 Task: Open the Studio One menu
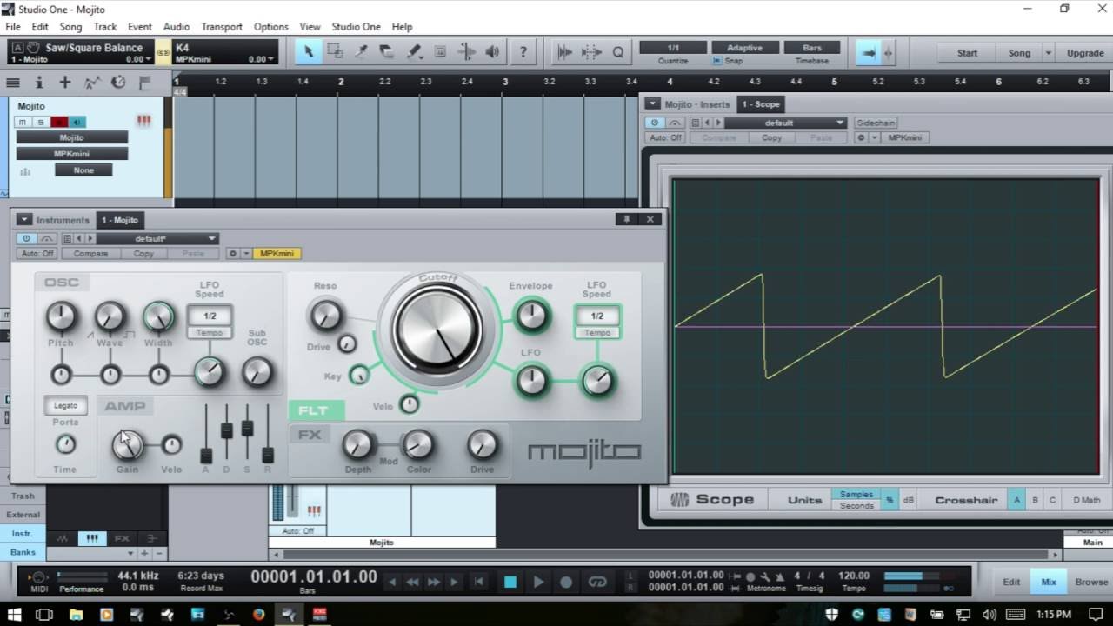(356, 27)
